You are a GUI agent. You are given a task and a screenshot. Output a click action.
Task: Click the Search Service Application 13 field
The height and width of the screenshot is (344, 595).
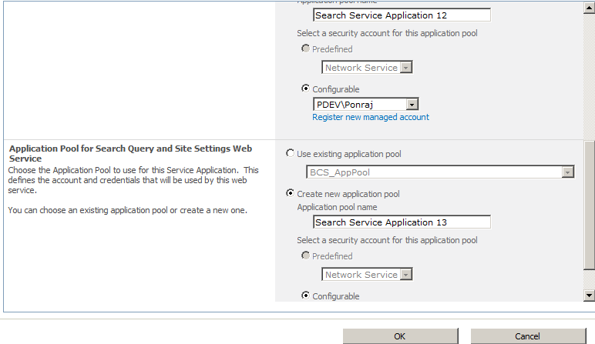pyautogui.click(x=402, y=222)
